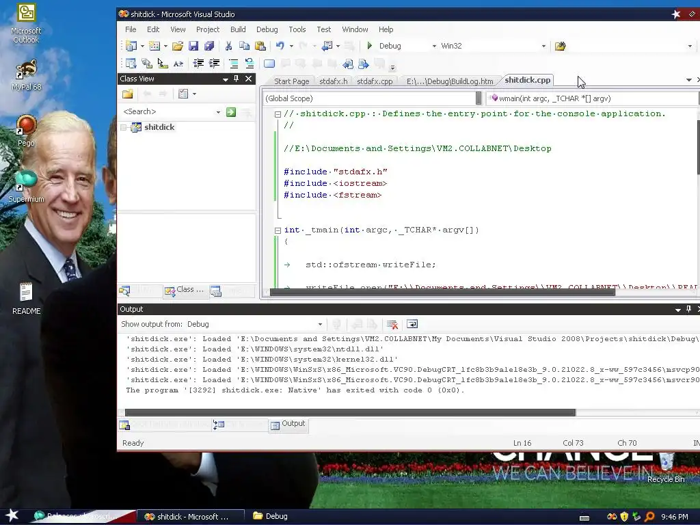The height and width of the screenshot is (525, 700).
Task: Open the Debug menu
Action: [x=267, y=29]
